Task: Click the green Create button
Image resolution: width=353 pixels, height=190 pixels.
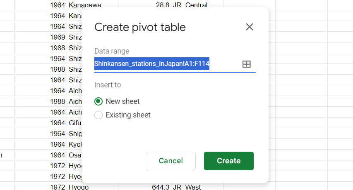Action: pyautogui.click(x=228, y=161)
